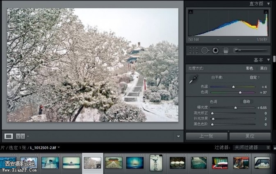This screenshot has height=174, width=276.
Task: Select the crop overlay tool
Action: pos(193,50)
